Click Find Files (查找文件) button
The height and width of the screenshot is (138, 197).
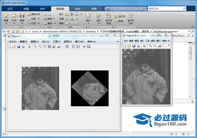(34, 14)
